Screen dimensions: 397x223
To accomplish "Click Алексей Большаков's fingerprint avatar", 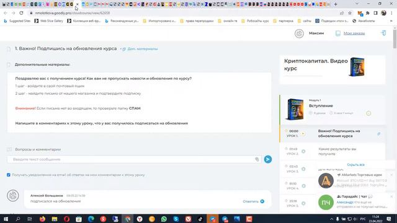I will [x=12, y=196].
